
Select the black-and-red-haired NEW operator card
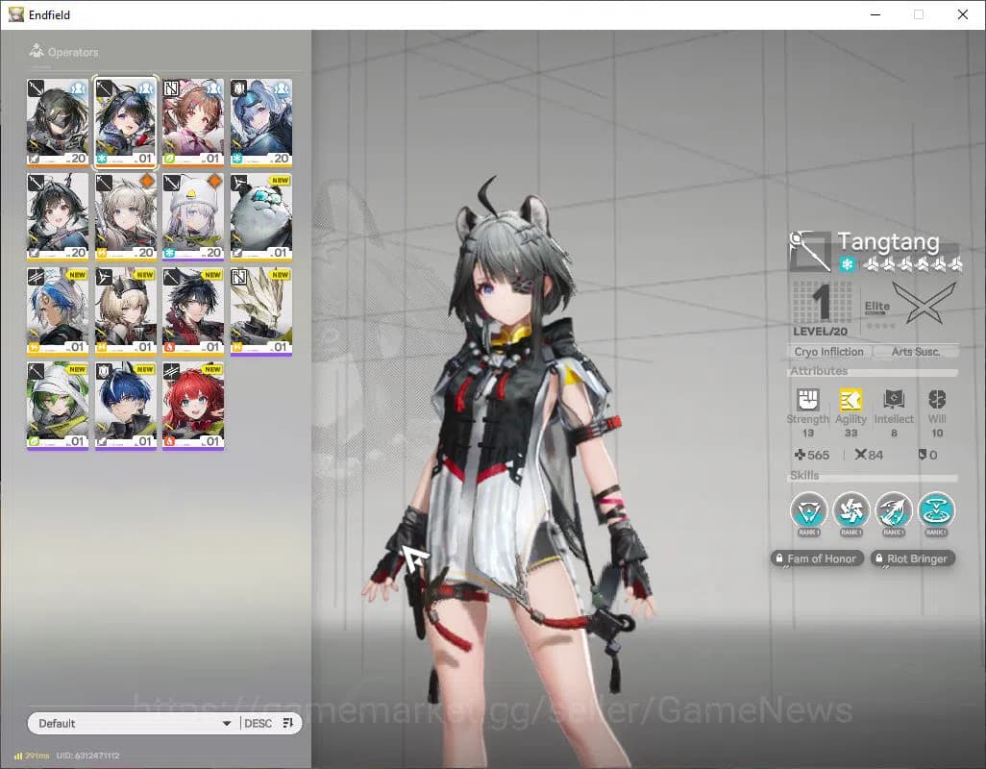(x=193, y=311)
